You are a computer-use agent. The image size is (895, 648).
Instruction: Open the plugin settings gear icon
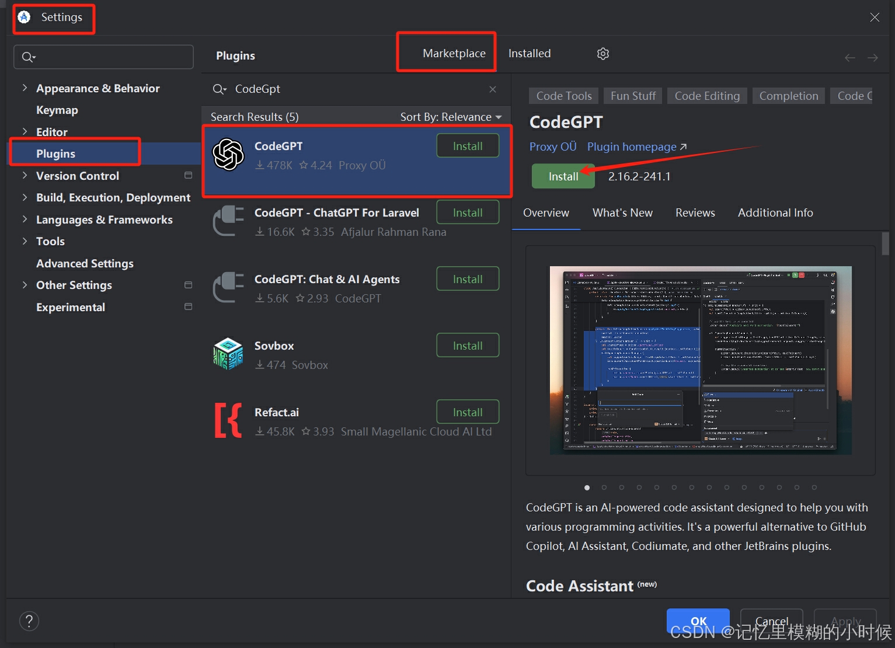pos(603,53)
